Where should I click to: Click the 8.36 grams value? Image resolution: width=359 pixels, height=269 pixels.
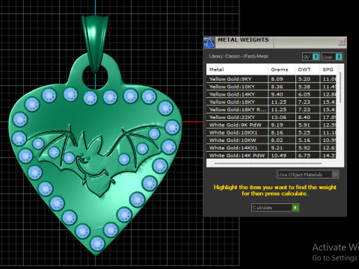tap(277, 87)
